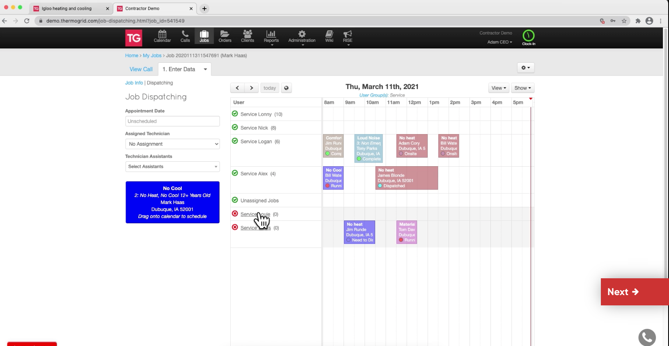Screen dimensions: 669x346
Task: Open the Administration menu
Action: tap(302, 37)
